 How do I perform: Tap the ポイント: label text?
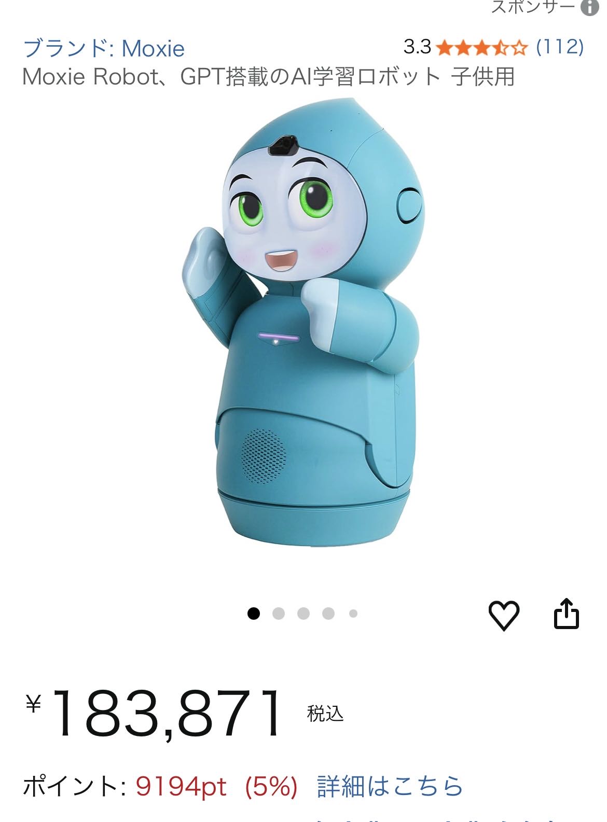[74, 786]
